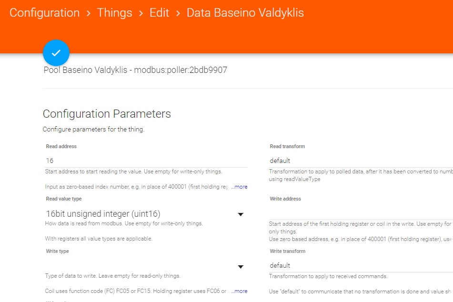The width and height of the screenshot is (453, 302).
Task: Focus the Write transform input field
Action: (361, 265)
